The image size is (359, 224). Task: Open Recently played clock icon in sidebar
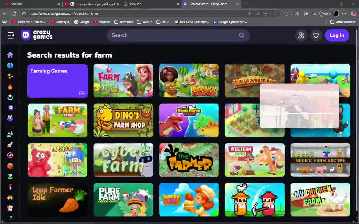pos(10,66)
